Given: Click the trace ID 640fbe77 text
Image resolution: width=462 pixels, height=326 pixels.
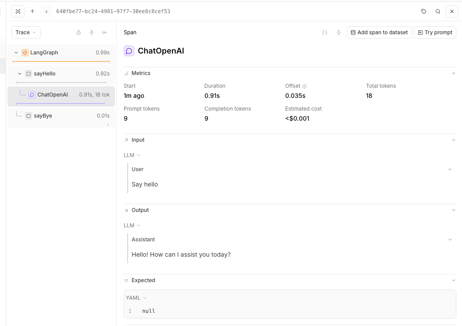Looking at the screenshot, I should point(113,11).
